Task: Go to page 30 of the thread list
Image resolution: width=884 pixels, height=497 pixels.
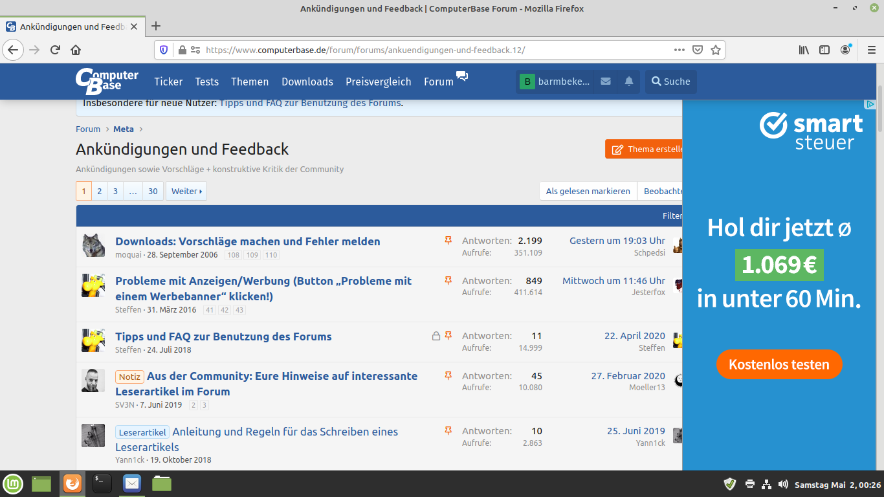Action: tap(153, 191)
